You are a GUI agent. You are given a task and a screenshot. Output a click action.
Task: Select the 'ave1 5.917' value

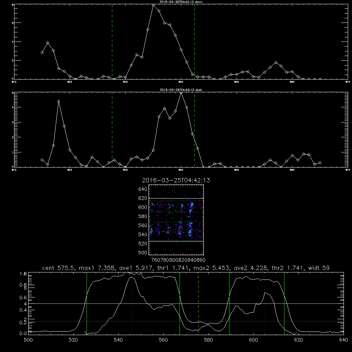pyautogui.click(x=135, y=268)
